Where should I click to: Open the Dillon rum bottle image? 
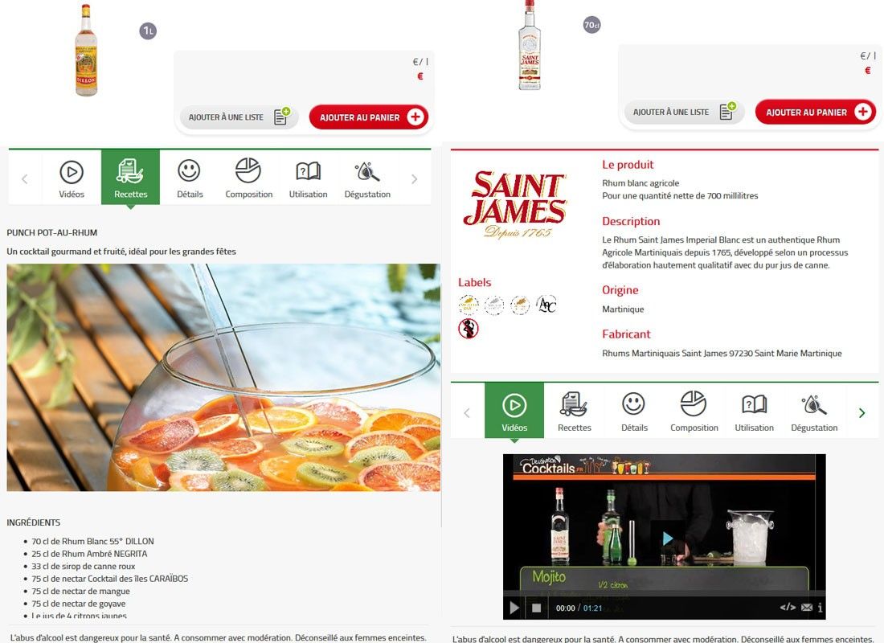tap(86, 50)
